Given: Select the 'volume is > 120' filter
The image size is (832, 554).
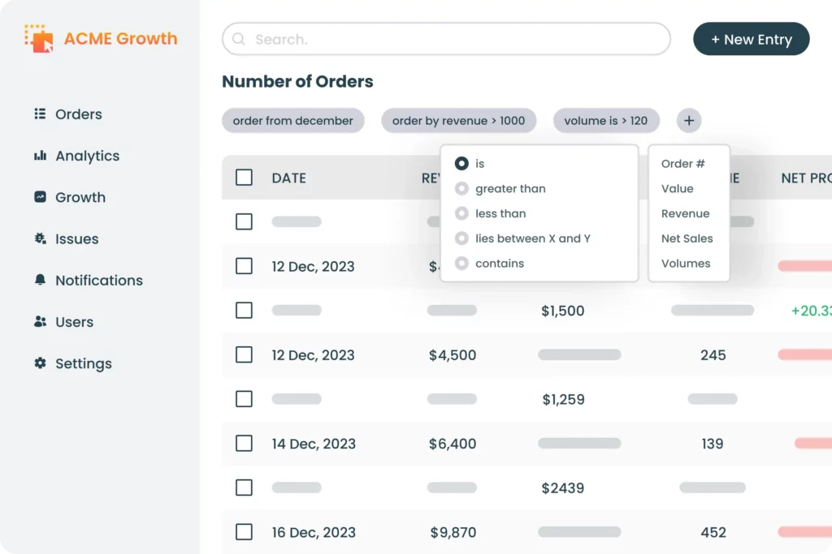Looking at the screenshot, I should (607, 120).
